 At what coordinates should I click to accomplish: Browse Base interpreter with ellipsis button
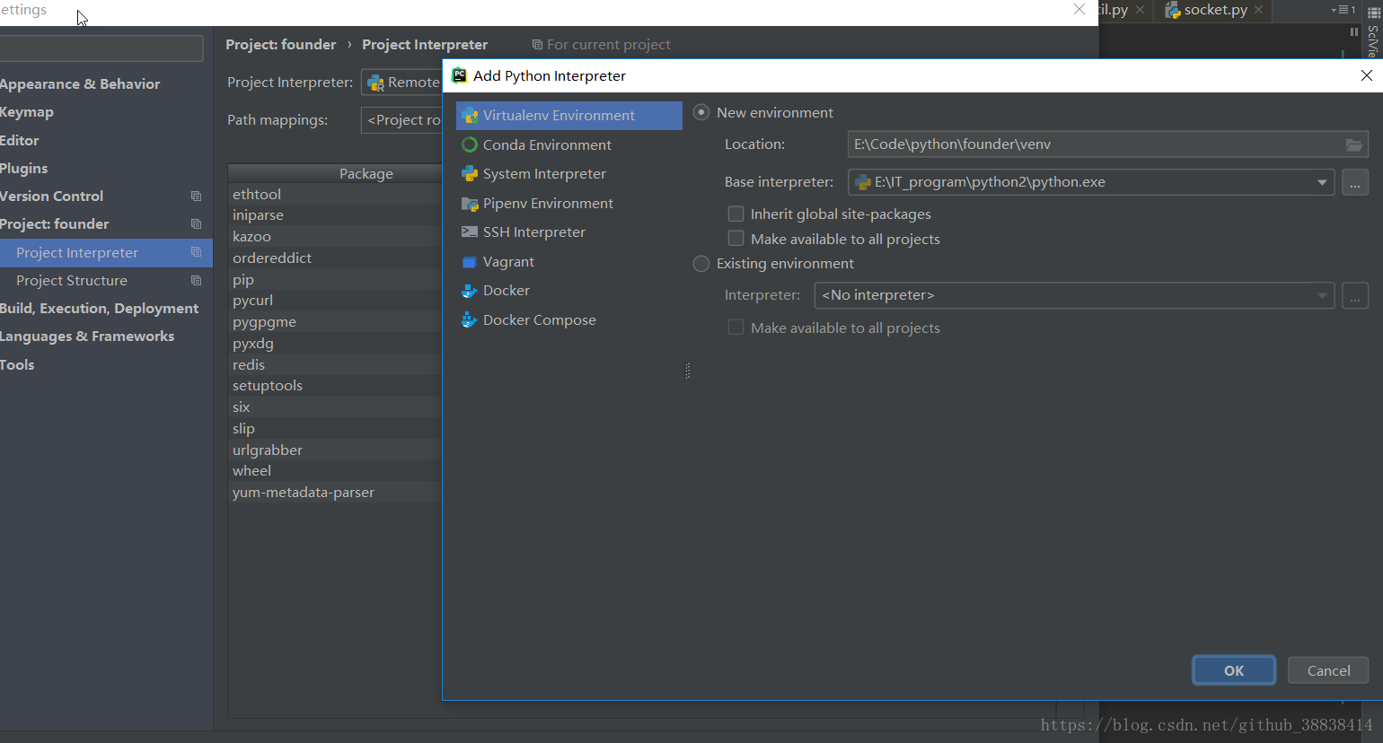[1355, 182]
